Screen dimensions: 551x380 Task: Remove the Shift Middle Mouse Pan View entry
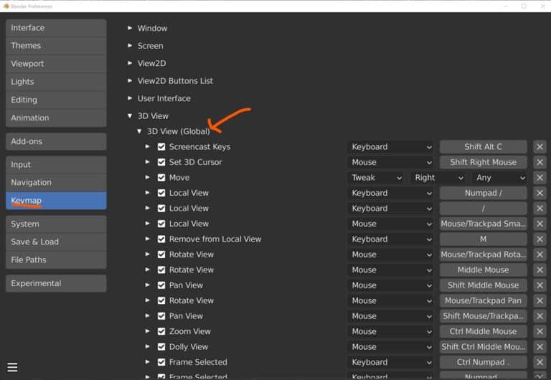pyautogui.click(x=540, y=285)
